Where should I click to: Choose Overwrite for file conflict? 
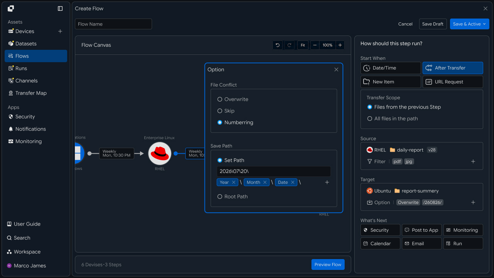click(x=233, y=99)
